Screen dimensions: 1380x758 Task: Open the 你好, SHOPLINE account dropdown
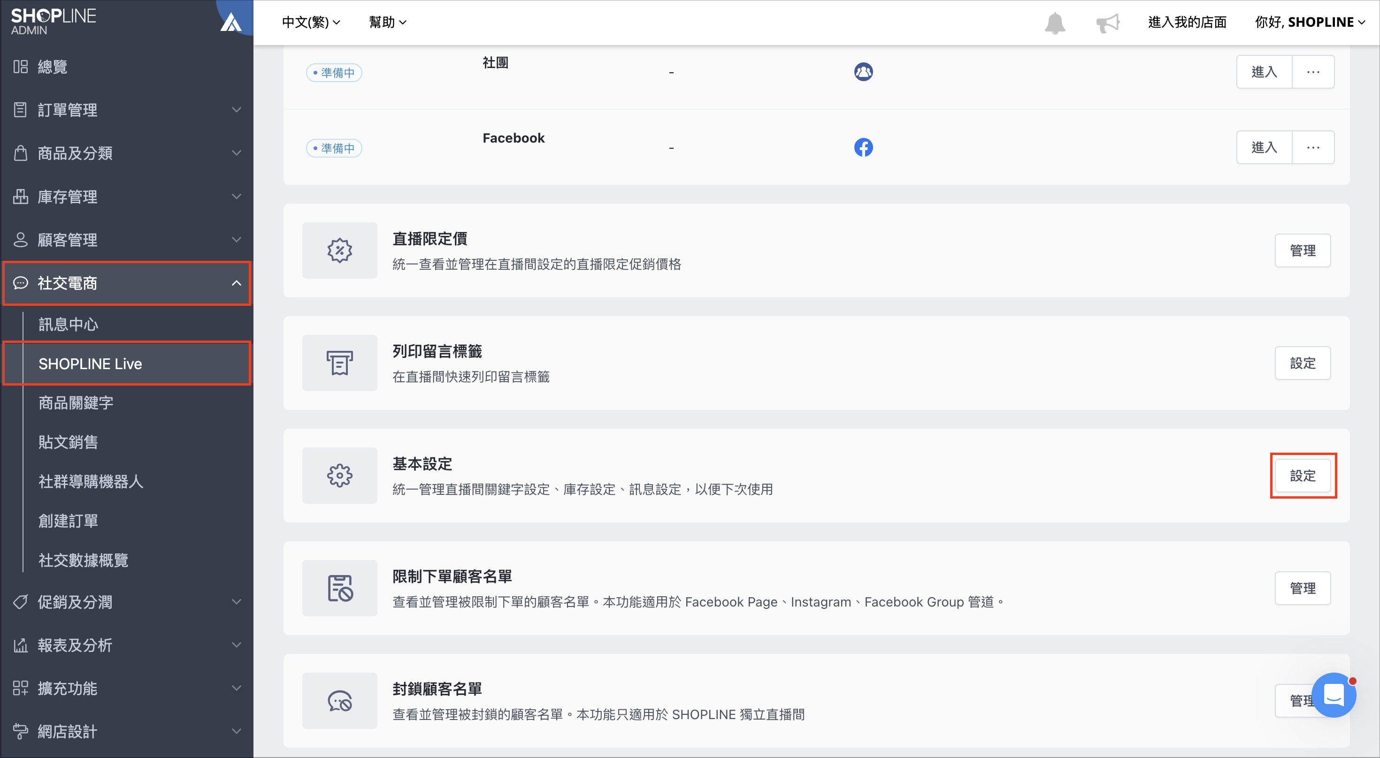[1310, 23]
